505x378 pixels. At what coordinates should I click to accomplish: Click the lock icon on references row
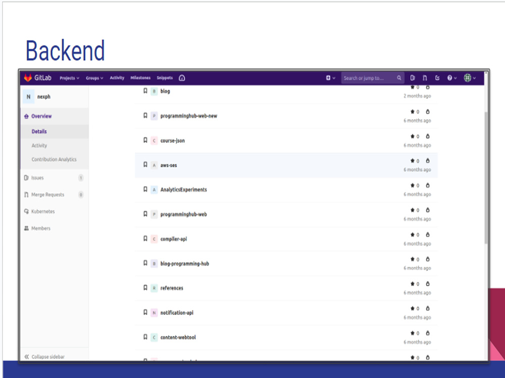pyautogui.click(x=428, y=284)
